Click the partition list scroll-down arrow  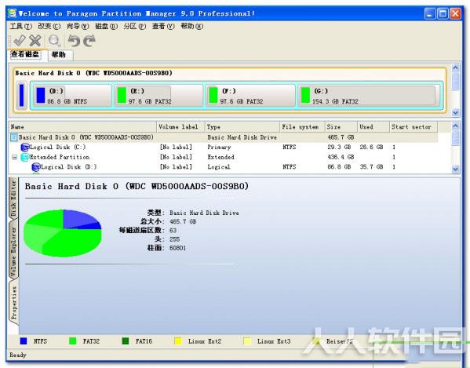pos(455,169)
